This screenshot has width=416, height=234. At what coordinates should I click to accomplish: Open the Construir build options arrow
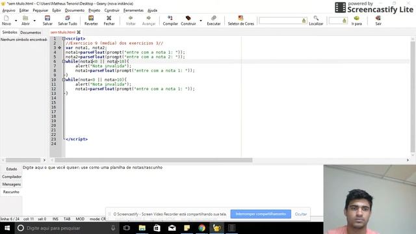(201, 20)
